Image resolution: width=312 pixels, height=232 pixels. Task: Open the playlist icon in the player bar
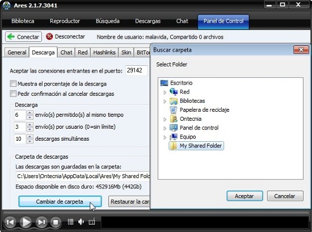click(70, 222)
